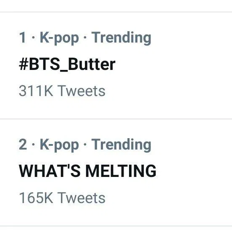
Task: Tap empty space right of #BTS_Butter
Action: click(173, 64)
